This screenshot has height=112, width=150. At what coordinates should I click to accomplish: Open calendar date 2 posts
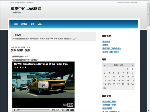pos(132,69)
